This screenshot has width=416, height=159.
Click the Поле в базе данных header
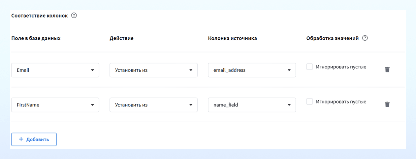(36, 38)
